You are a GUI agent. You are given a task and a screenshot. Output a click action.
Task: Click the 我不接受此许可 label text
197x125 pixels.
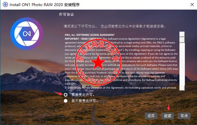point(85,101)
